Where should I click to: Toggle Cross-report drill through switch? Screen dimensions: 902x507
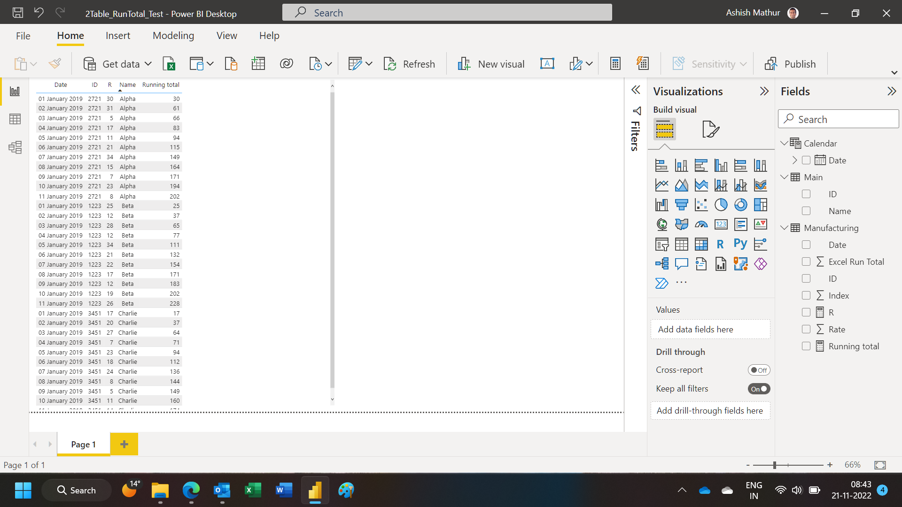point(759,370)
